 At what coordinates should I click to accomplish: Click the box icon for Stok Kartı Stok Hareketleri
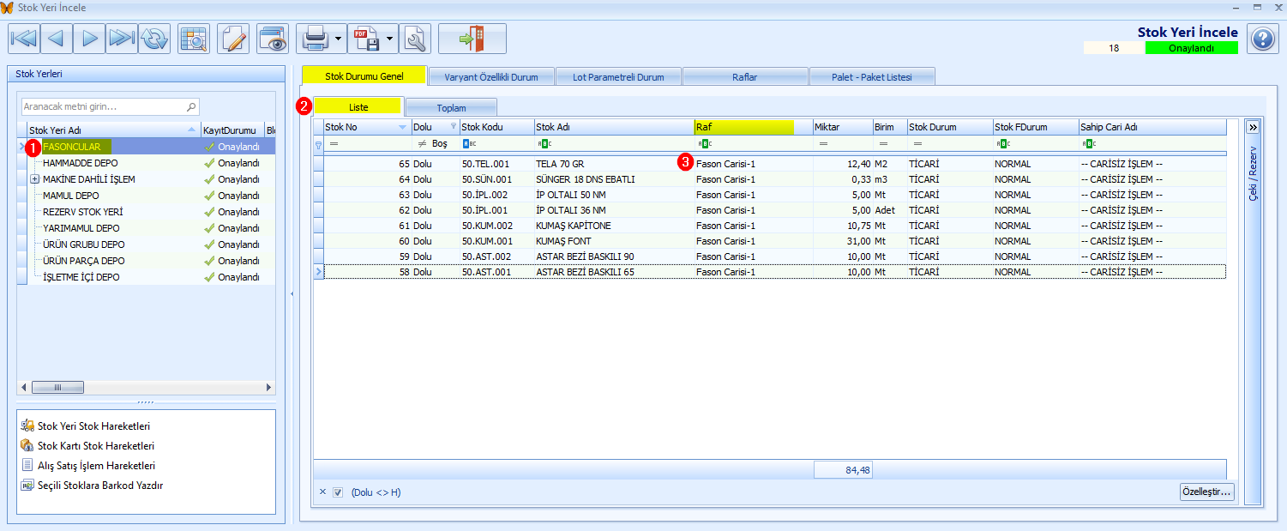pyautogui.click(x=27, y=445)
